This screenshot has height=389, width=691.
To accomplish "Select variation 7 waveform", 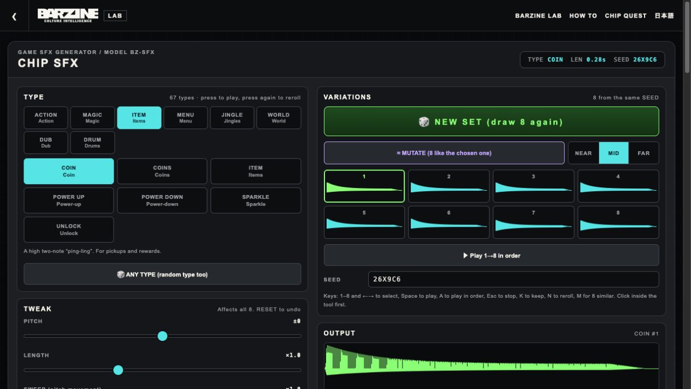I will click(x=534, y=222).
